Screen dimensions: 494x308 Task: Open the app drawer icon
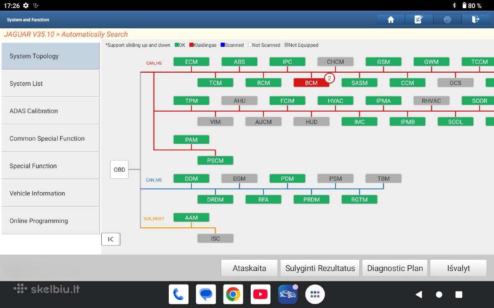click(x=315, y=294)
